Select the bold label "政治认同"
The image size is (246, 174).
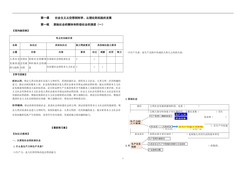17,81
